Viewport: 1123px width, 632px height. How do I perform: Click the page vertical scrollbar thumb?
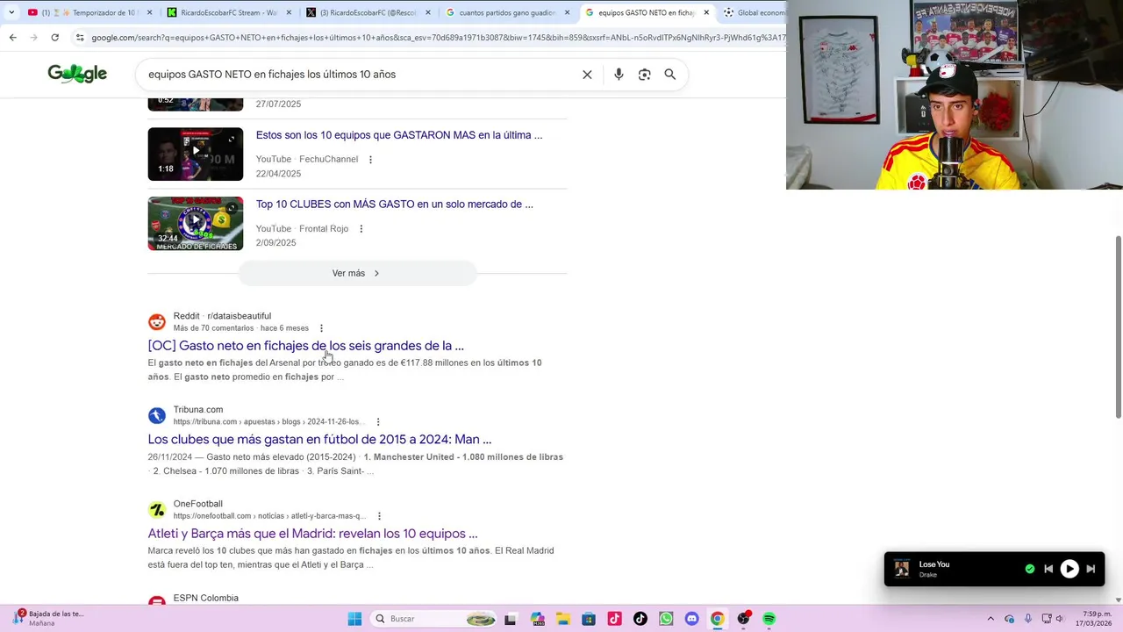click(x=1118, y=327)
